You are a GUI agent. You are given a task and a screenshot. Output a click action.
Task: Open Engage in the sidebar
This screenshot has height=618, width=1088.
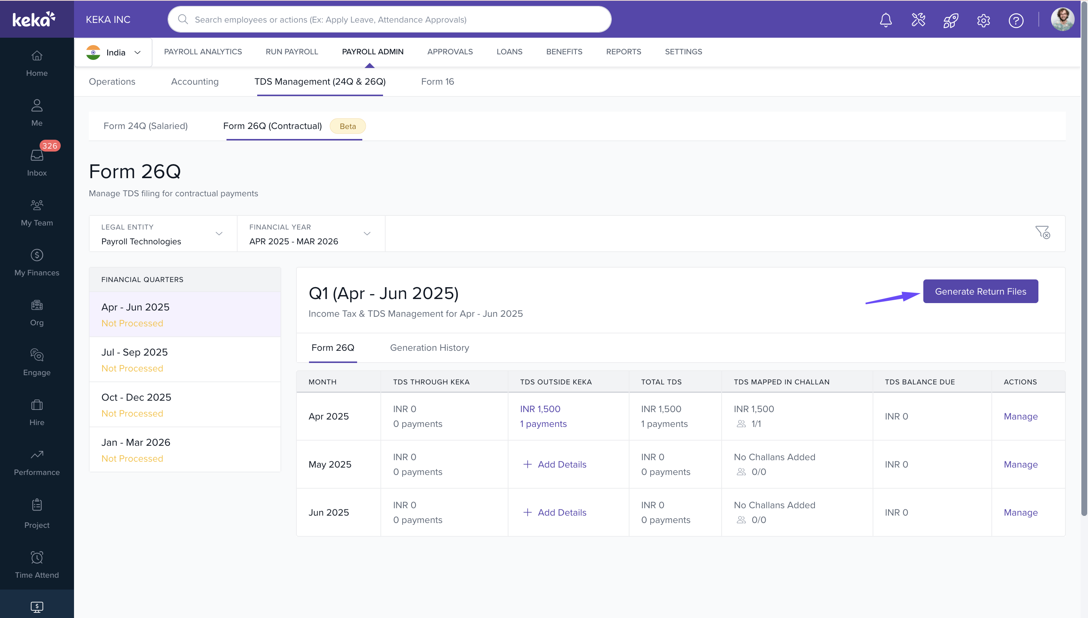pyautogui.click(x=37, y=362)
